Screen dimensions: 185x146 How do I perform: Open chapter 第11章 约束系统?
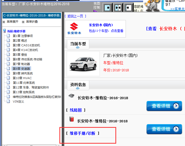24,83
